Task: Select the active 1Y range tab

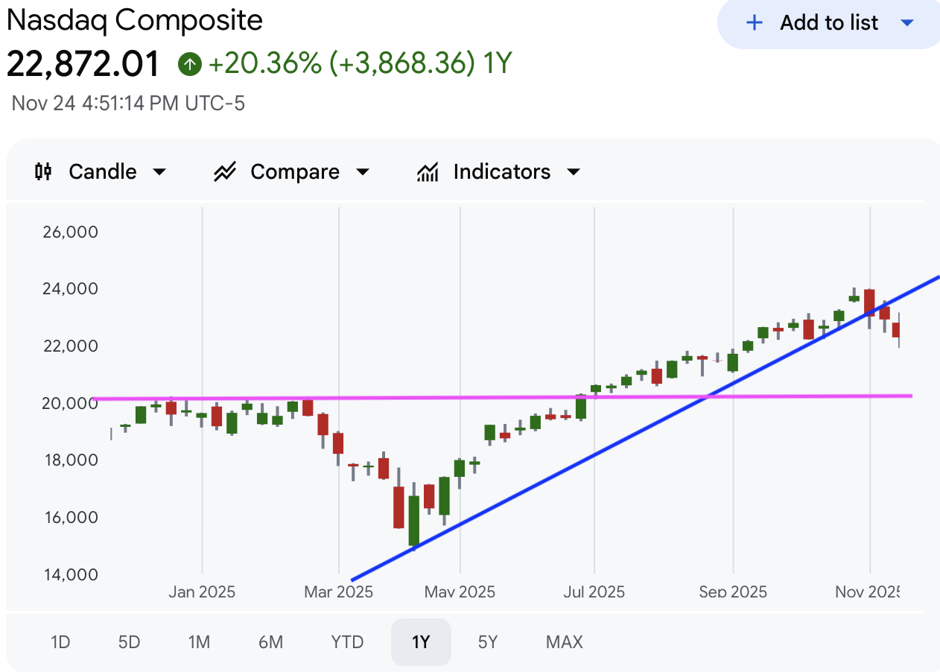Action: point(421,642)
